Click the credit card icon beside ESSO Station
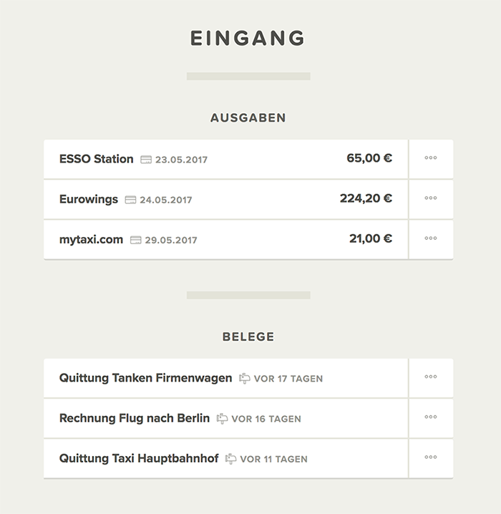501x514 pixels. click(x=146, y=160)
